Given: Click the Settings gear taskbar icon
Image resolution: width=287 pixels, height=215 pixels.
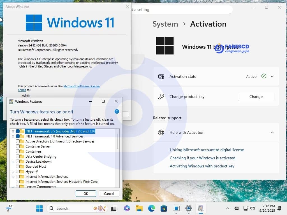Looking at the screenshot, I should [x=189, y=208].
